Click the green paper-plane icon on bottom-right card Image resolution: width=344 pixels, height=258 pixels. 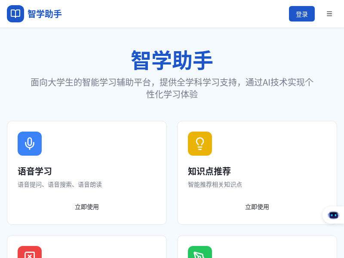point(200,255)
